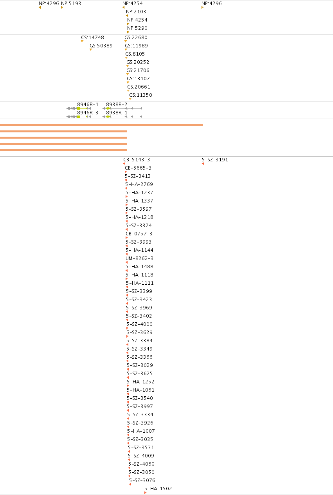
Task: Click the 5-HA-1218 label
Action: click(140, 217)
